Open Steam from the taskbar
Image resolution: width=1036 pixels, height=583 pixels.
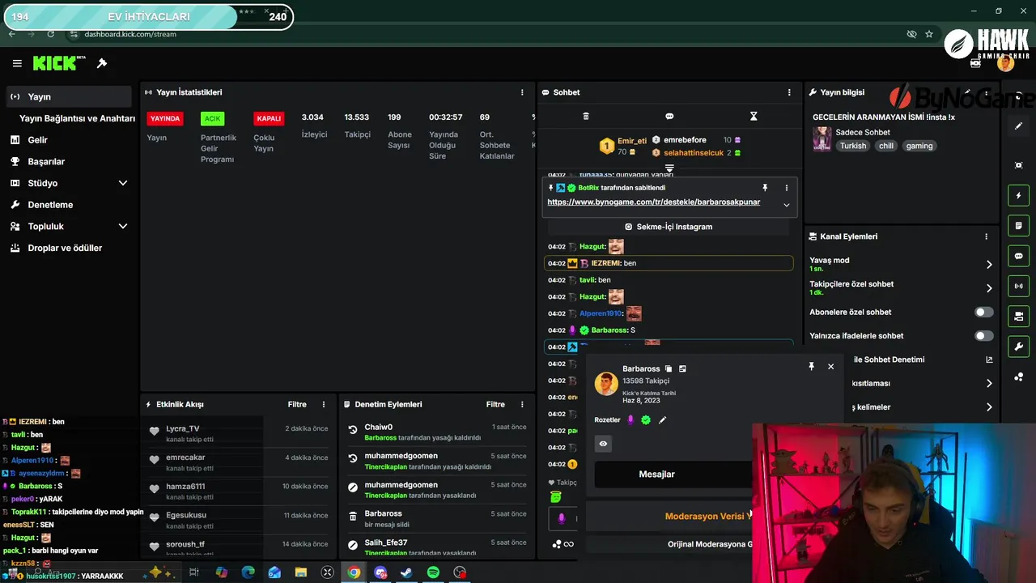coord(406,572)
